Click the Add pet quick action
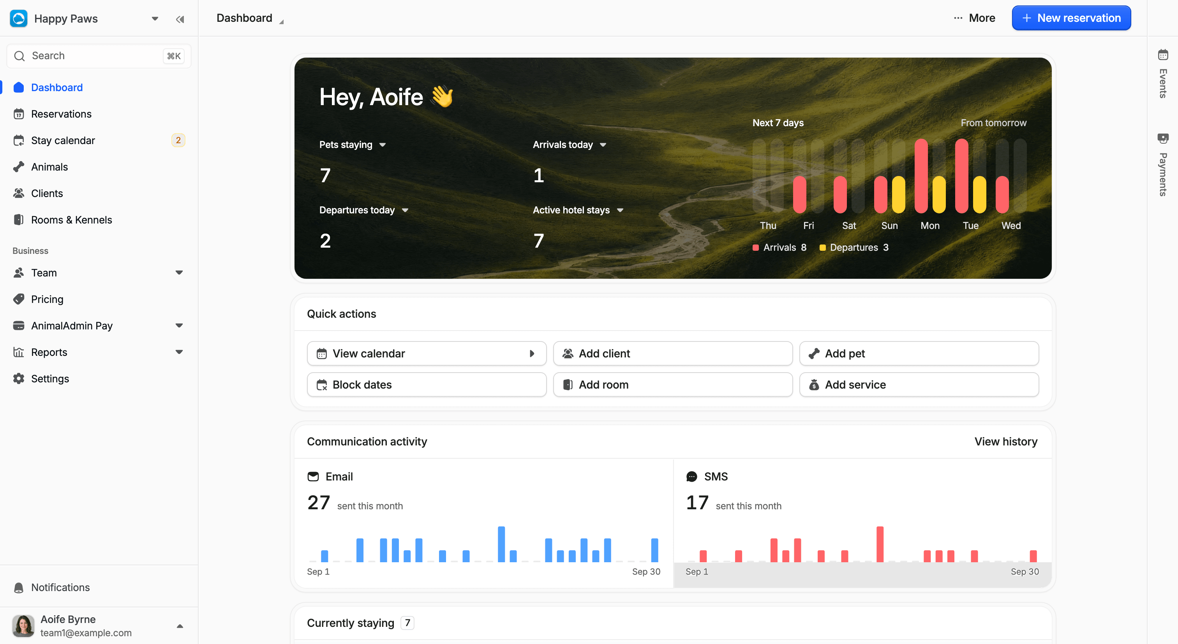Screen dimensions: 1178x644 919,353
